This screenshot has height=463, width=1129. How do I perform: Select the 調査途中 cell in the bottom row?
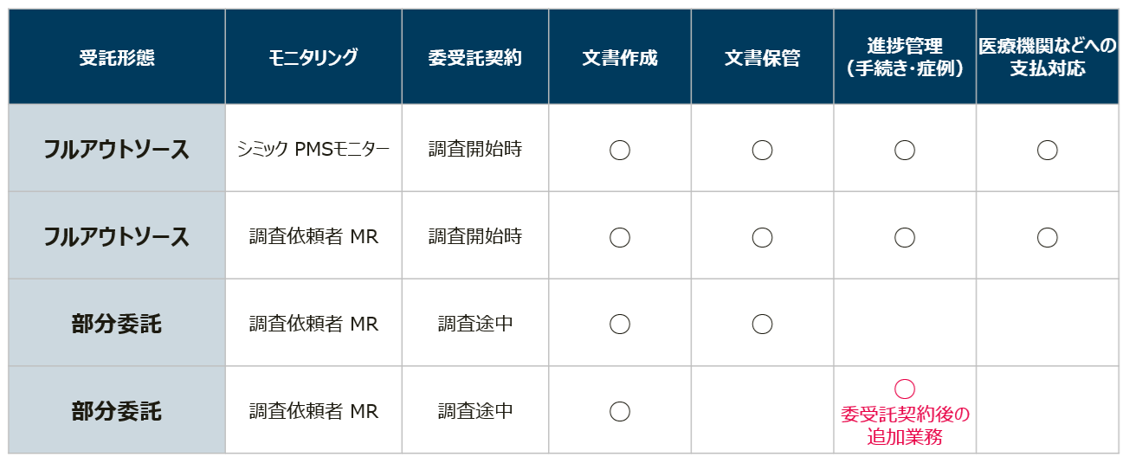[475, 411]
